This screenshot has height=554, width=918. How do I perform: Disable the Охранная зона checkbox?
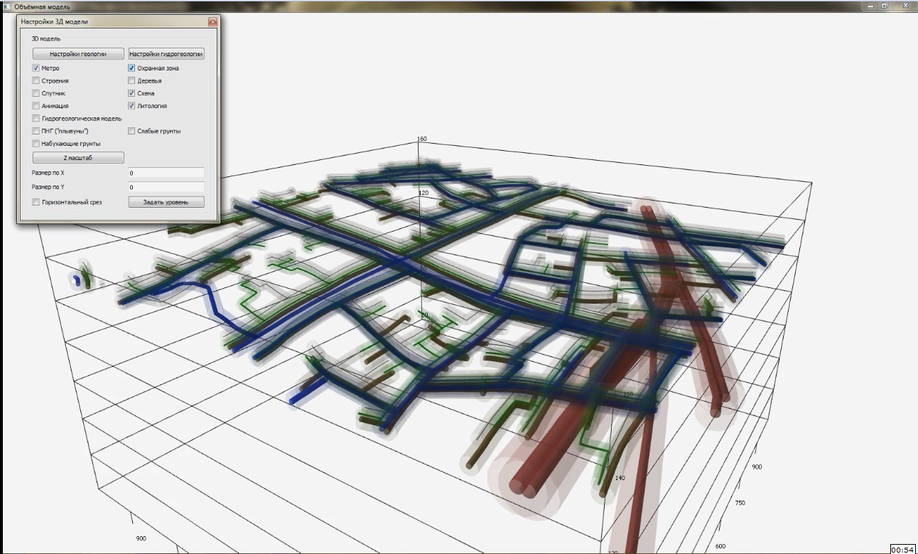coord(131,68)
